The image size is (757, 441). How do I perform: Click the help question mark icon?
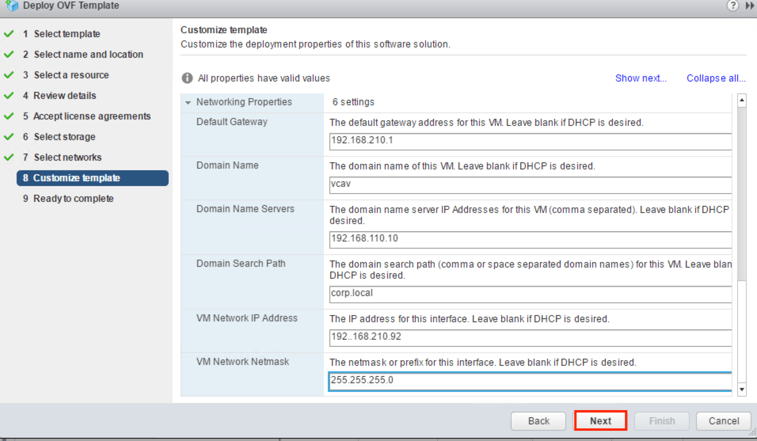[x=732, y=6]
